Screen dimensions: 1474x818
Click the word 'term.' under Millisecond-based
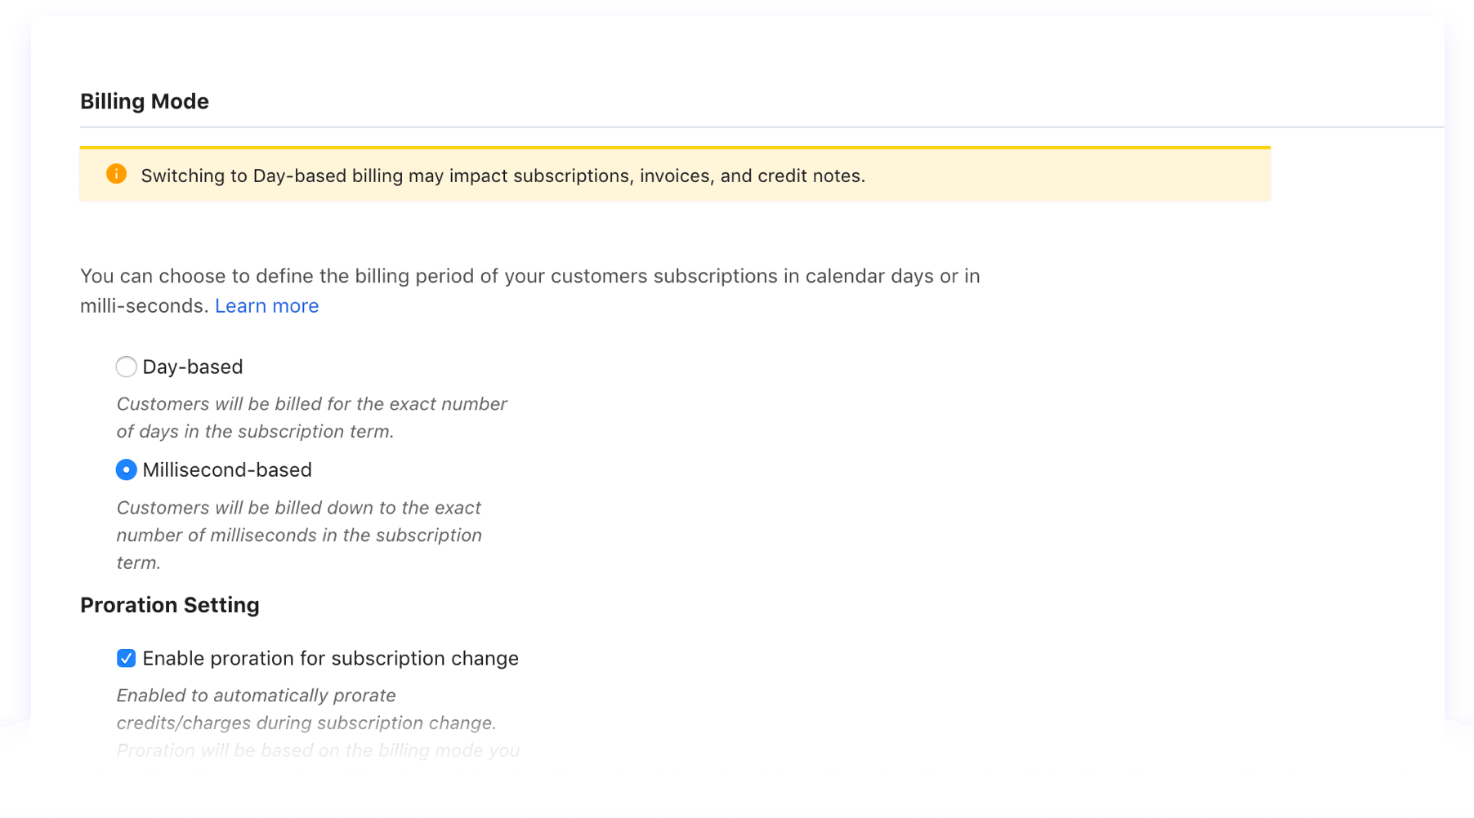tap(138, 562)
